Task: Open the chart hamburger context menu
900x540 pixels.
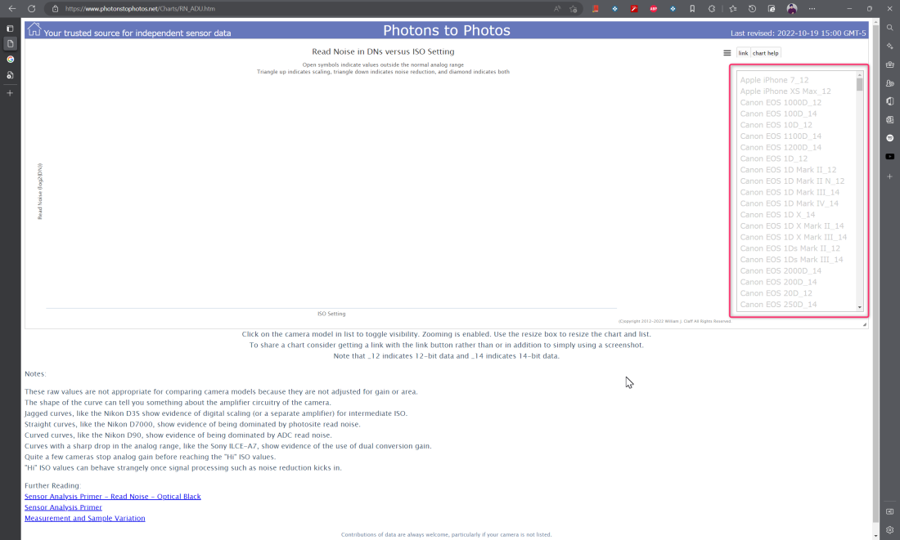Action: [x=727, y=53]
